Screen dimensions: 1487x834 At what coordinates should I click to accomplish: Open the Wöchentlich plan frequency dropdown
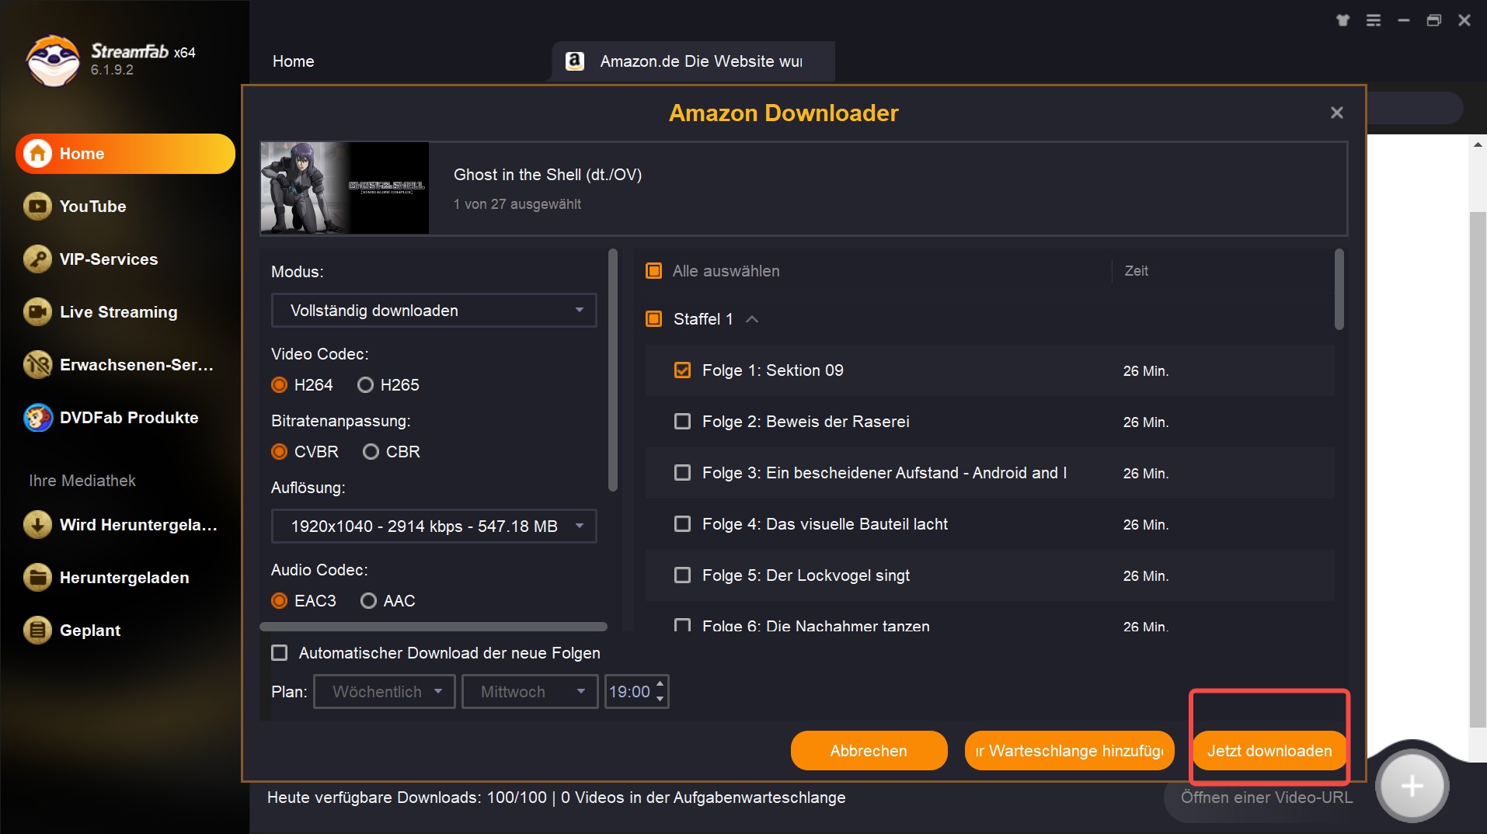tap(385, 692)
